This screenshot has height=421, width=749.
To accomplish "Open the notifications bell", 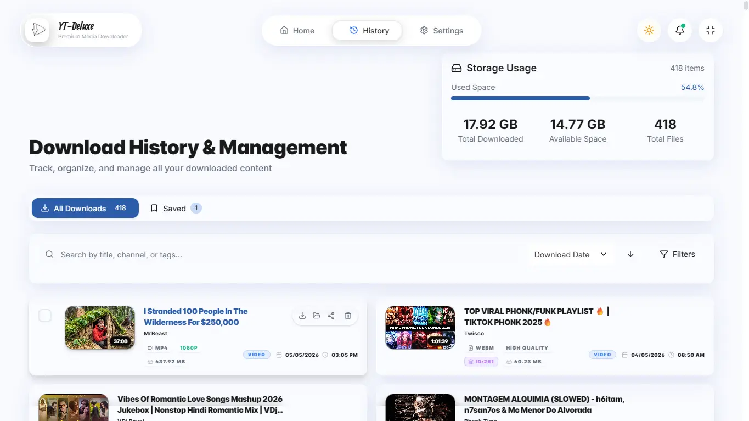I will pos(680,30).
